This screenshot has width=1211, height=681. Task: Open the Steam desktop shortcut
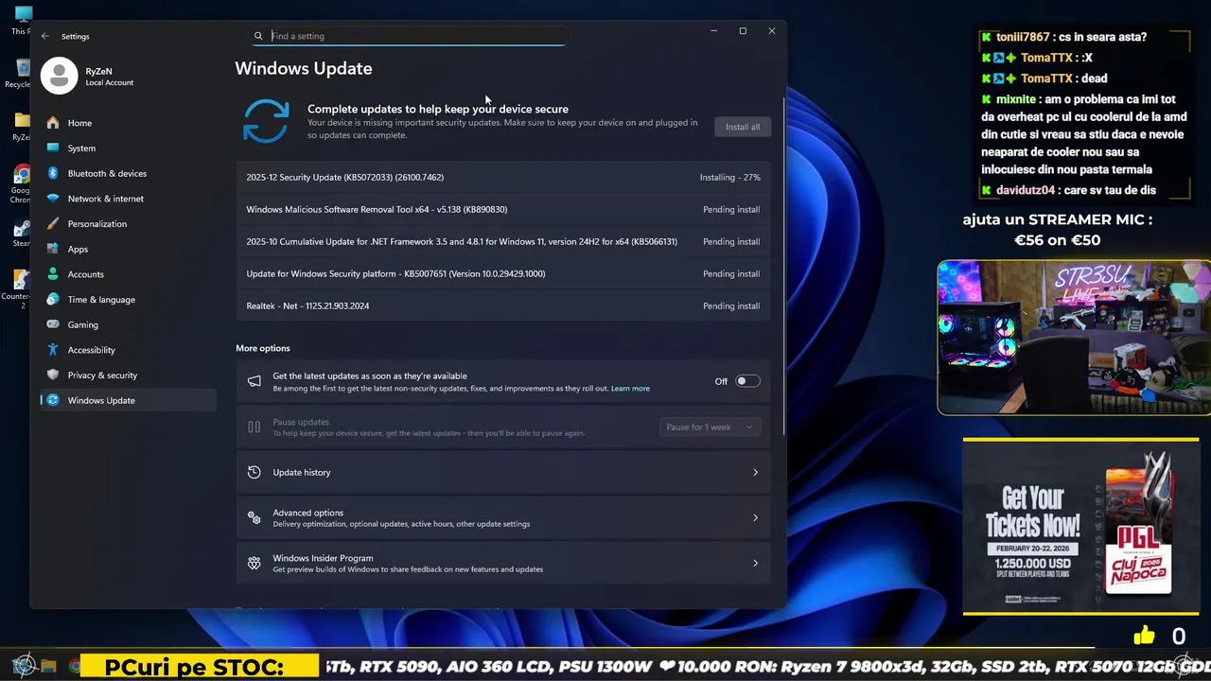21,235
